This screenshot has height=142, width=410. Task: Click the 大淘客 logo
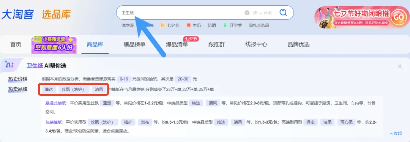(17, 14)
